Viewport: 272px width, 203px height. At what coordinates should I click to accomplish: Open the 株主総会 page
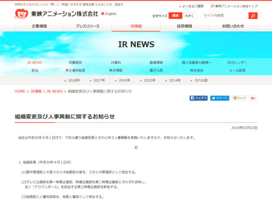[197, 70]
